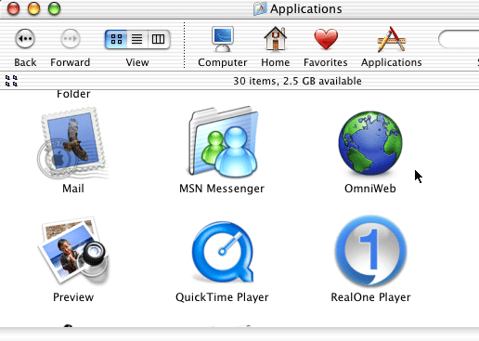Click in the toolbar search field
479x341 pixels.
click(459, 39)
